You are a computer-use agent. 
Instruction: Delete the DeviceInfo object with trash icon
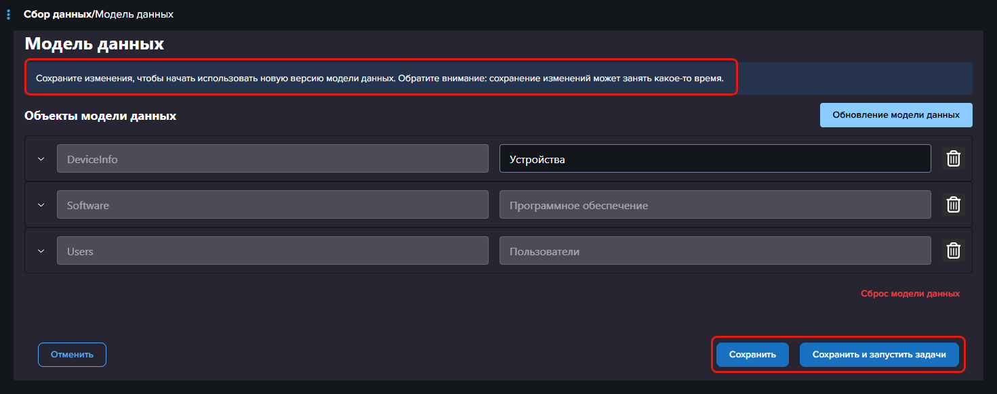coord(953,158)
